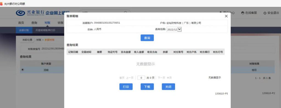The height and width of the screenshot is (108, 281).
Task: Click the 安全退出 power icon
Action: tap(265, 13)
